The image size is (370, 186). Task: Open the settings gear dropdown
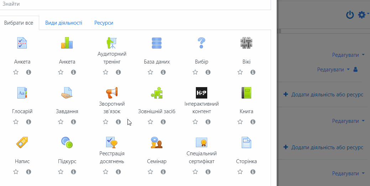pyautogui.click(x=363, y=15)
